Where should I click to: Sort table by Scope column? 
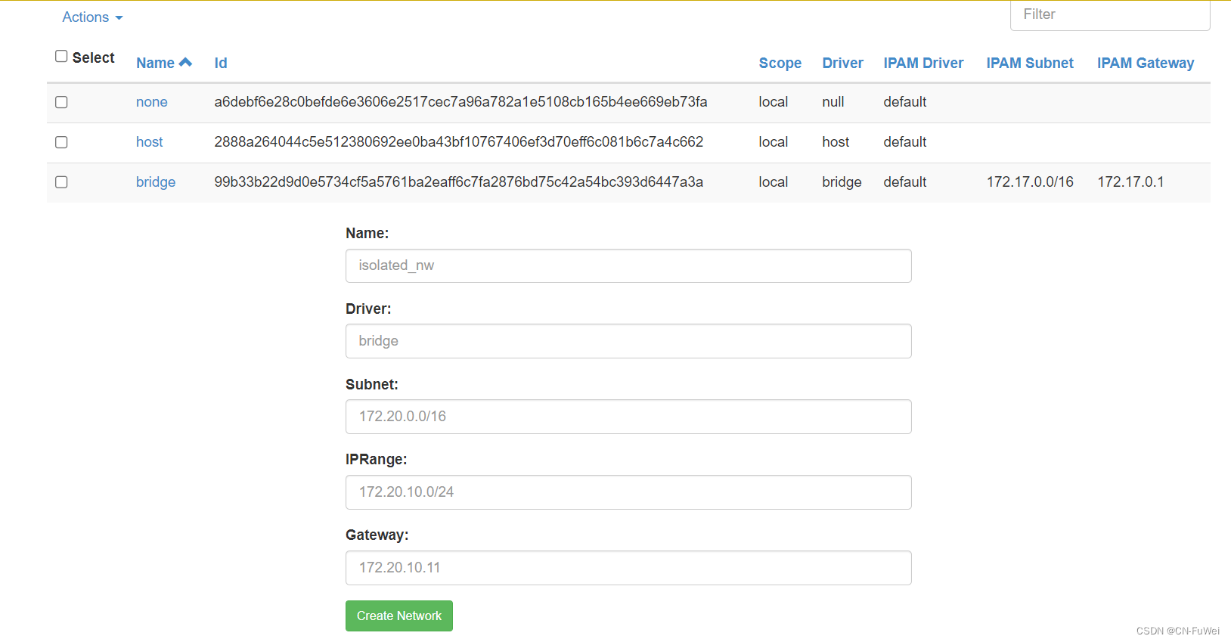click(x=780, y=63)
